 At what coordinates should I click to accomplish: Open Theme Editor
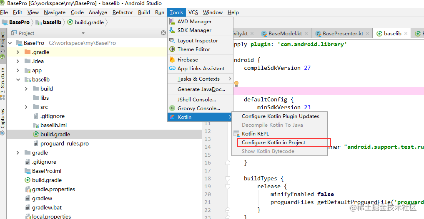(200, 49)
